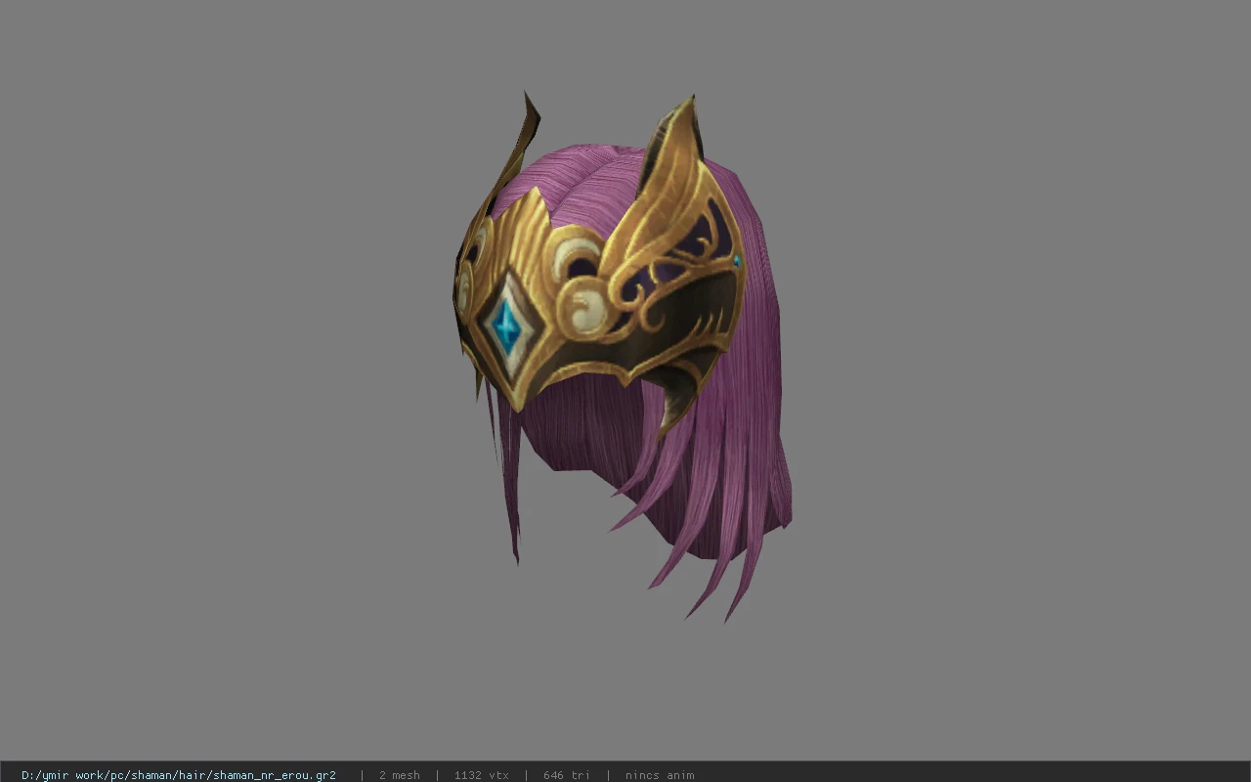Click the file path shaman_nr_erou.gr2 in status bar
The height and width of the screenshot is (782, 1251).
(179, 775)
